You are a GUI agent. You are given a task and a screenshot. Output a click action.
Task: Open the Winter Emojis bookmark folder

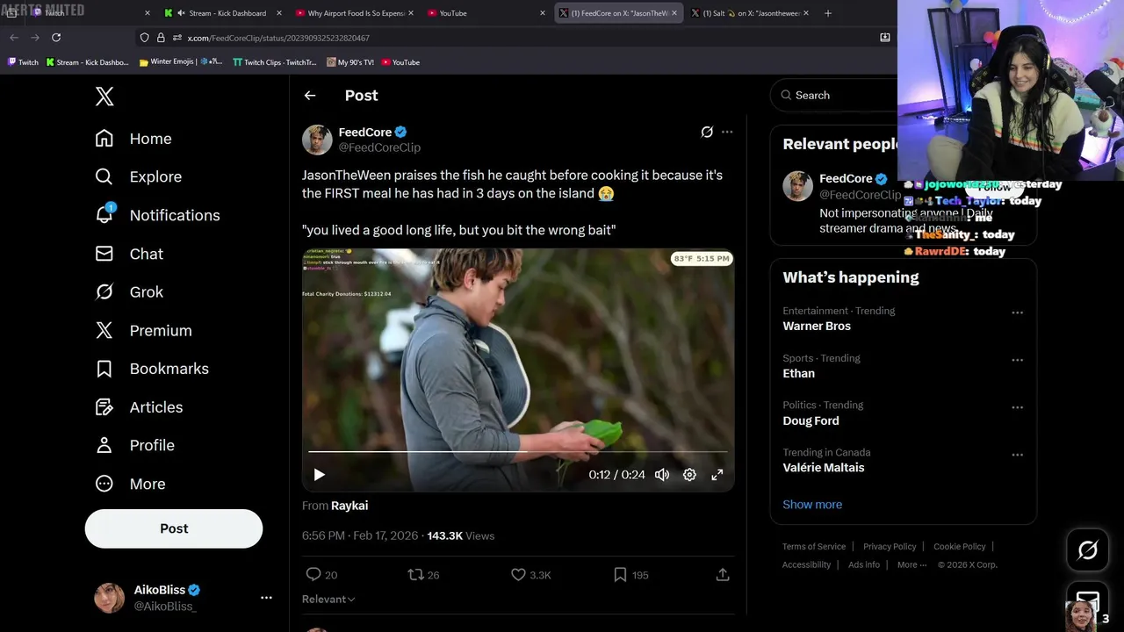[181, 62]
